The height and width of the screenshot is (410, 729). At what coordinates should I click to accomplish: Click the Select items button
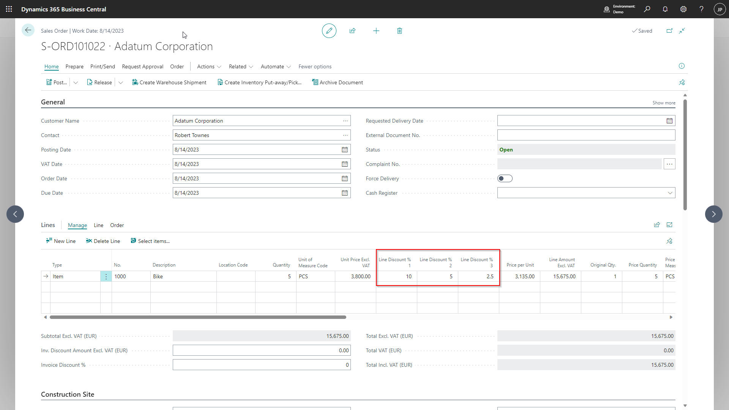click(x=150, y=241)
